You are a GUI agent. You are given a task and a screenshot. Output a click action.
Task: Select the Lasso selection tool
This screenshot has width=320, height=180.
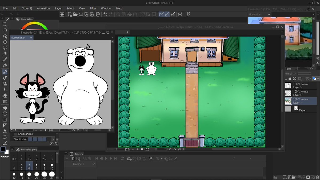click(x=5, y=48)
